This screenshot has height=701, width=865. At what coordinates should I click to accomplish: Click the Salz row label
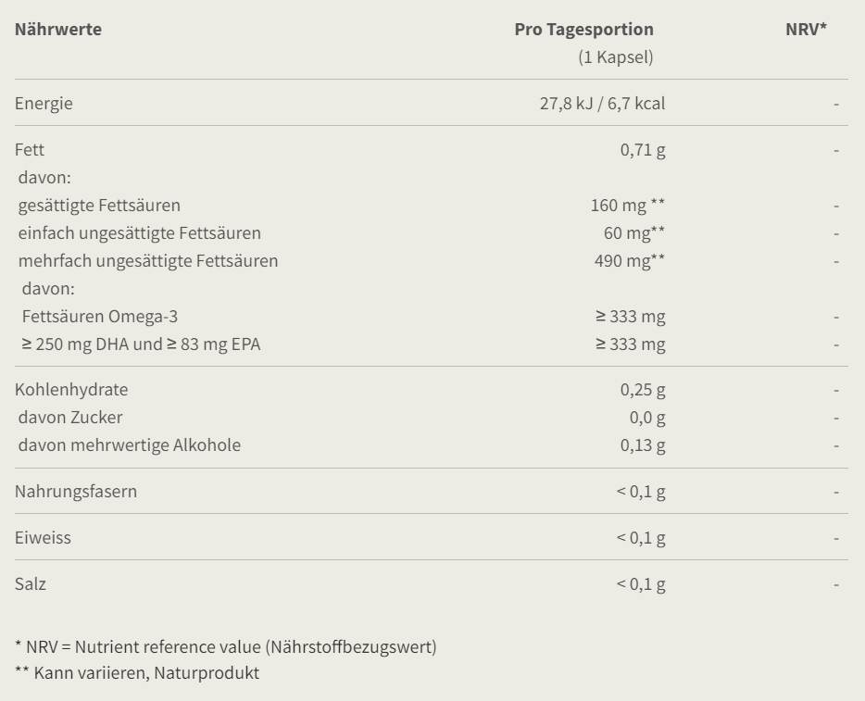31,584
